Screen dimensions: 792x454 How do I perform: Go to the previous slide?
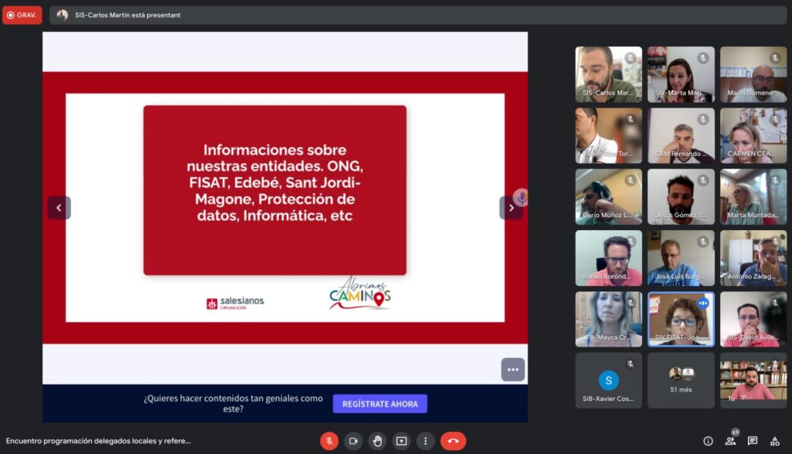coord(59,208)
